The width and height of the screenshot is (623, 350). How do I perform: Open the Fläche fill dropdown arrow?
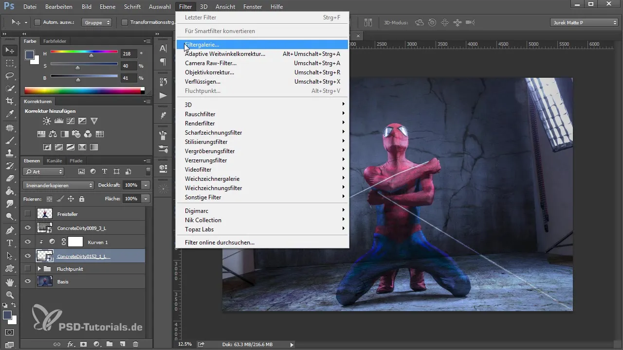tap(146, 199)
